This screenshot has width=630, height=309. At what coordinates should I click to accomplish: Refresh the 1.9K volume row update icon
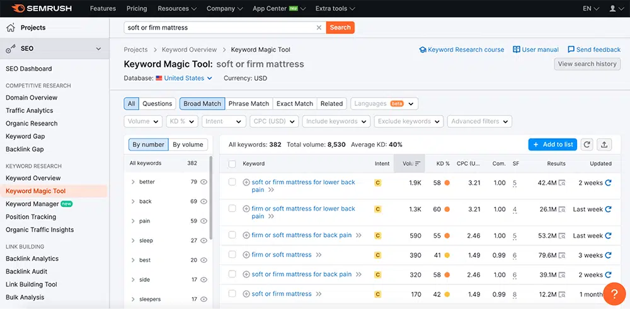[x=609, y=183]
